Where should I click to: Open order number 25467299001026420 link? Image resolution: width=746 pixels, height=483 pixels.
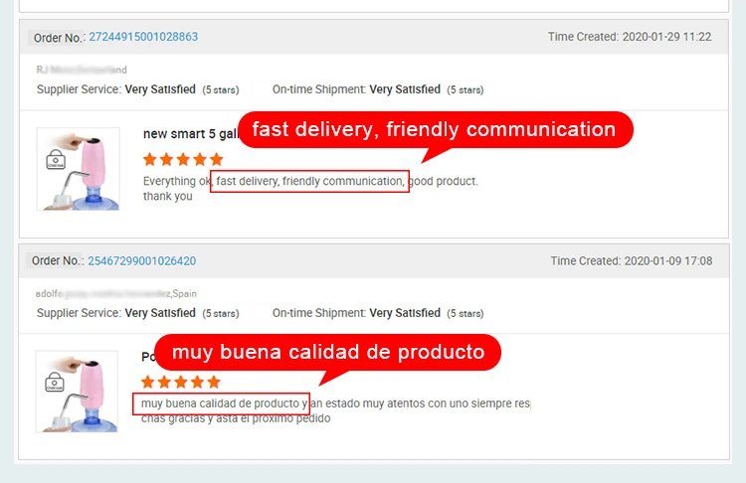pyautogui.click(x=141, y=261)
